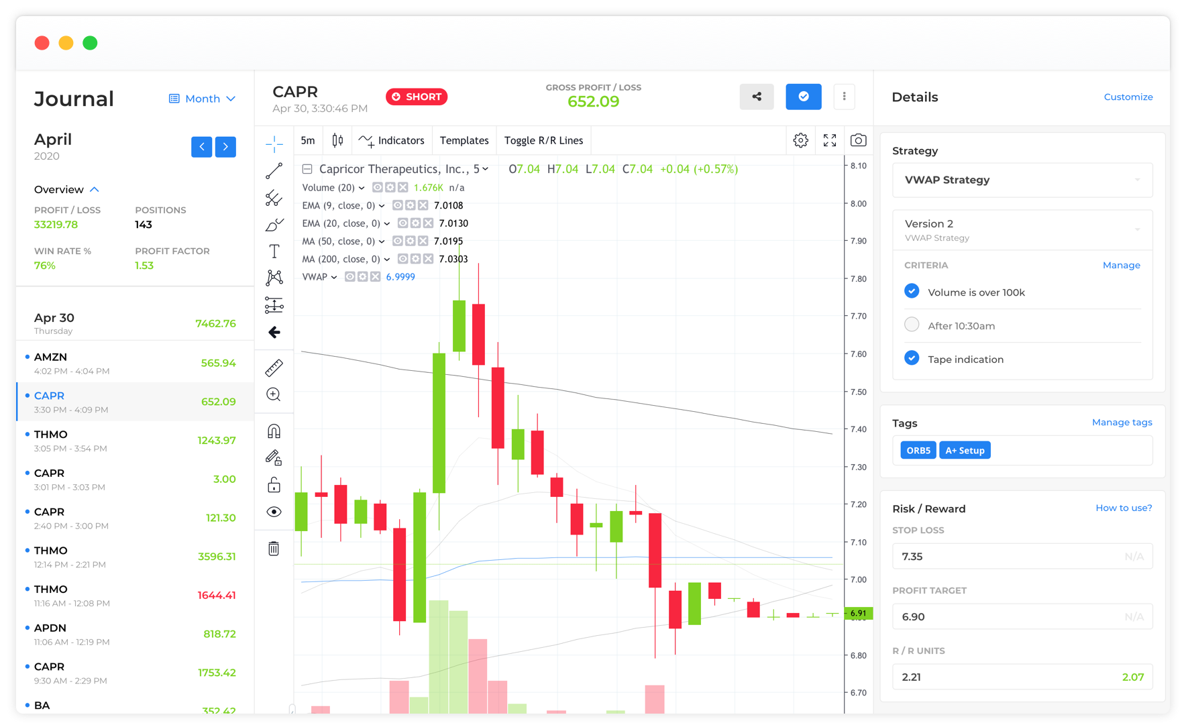This screenshot has height=727, width=1186.
Task: Open candlestick chart style selector
Action: 337,140
